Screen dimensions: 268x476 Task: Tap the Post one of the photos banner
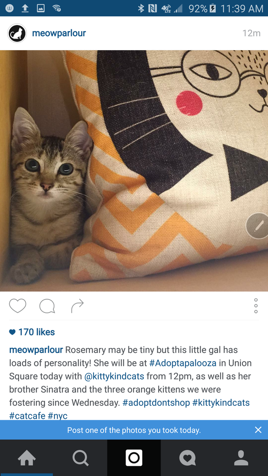pyautogui.click(x=134, y=430)
